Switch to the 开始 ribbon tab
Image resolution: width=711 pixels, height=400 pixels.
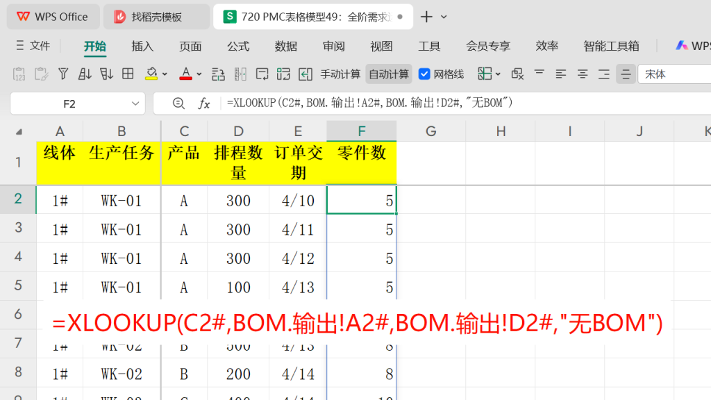[x=94, y=47]
